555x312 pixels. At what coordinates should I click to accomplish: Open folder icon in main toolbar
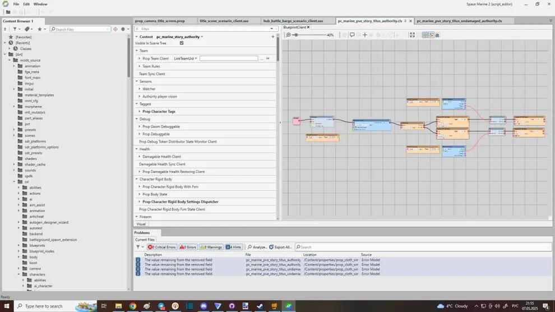click(8, 12)
